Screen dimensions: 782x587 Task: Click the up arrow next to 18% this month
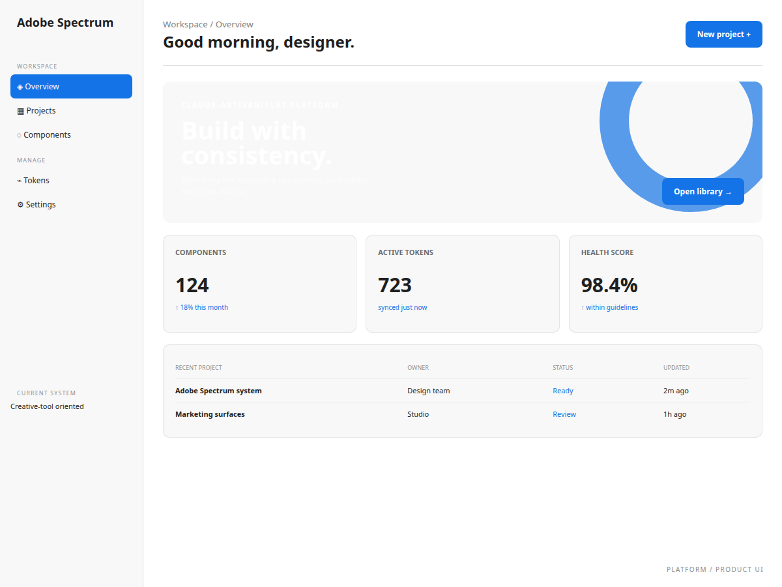pyautogui.click(x=177, y=308)
